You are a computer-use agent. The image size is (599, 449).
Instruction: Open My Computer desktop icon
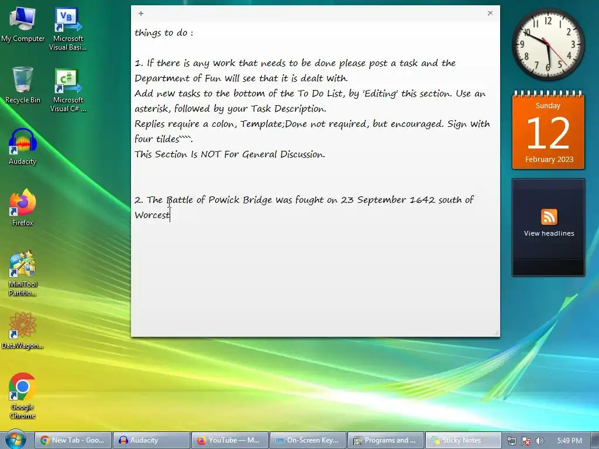[x=23, y=24]
